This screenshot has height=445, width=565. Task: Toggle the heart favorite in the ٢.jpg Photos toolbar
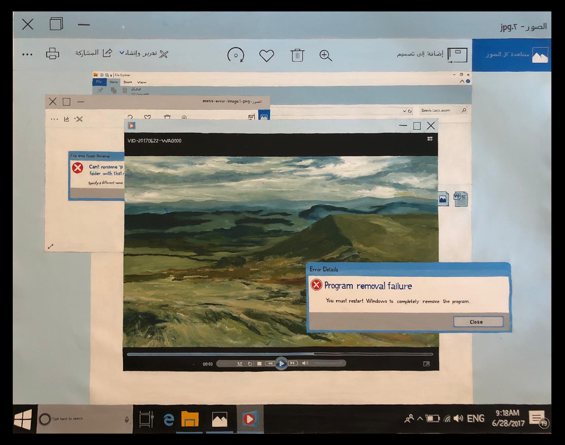[x=267, y=56]
